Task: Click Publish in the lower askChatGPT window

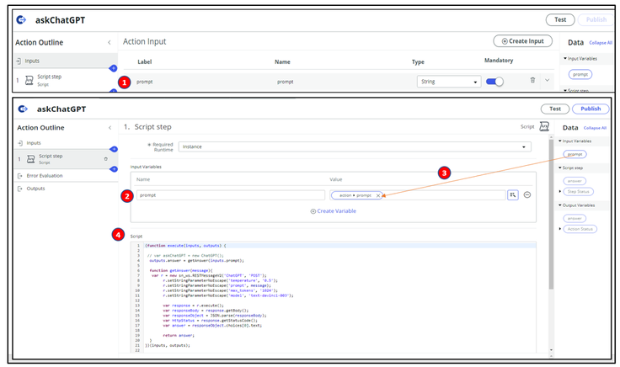Action: (591, 109)
